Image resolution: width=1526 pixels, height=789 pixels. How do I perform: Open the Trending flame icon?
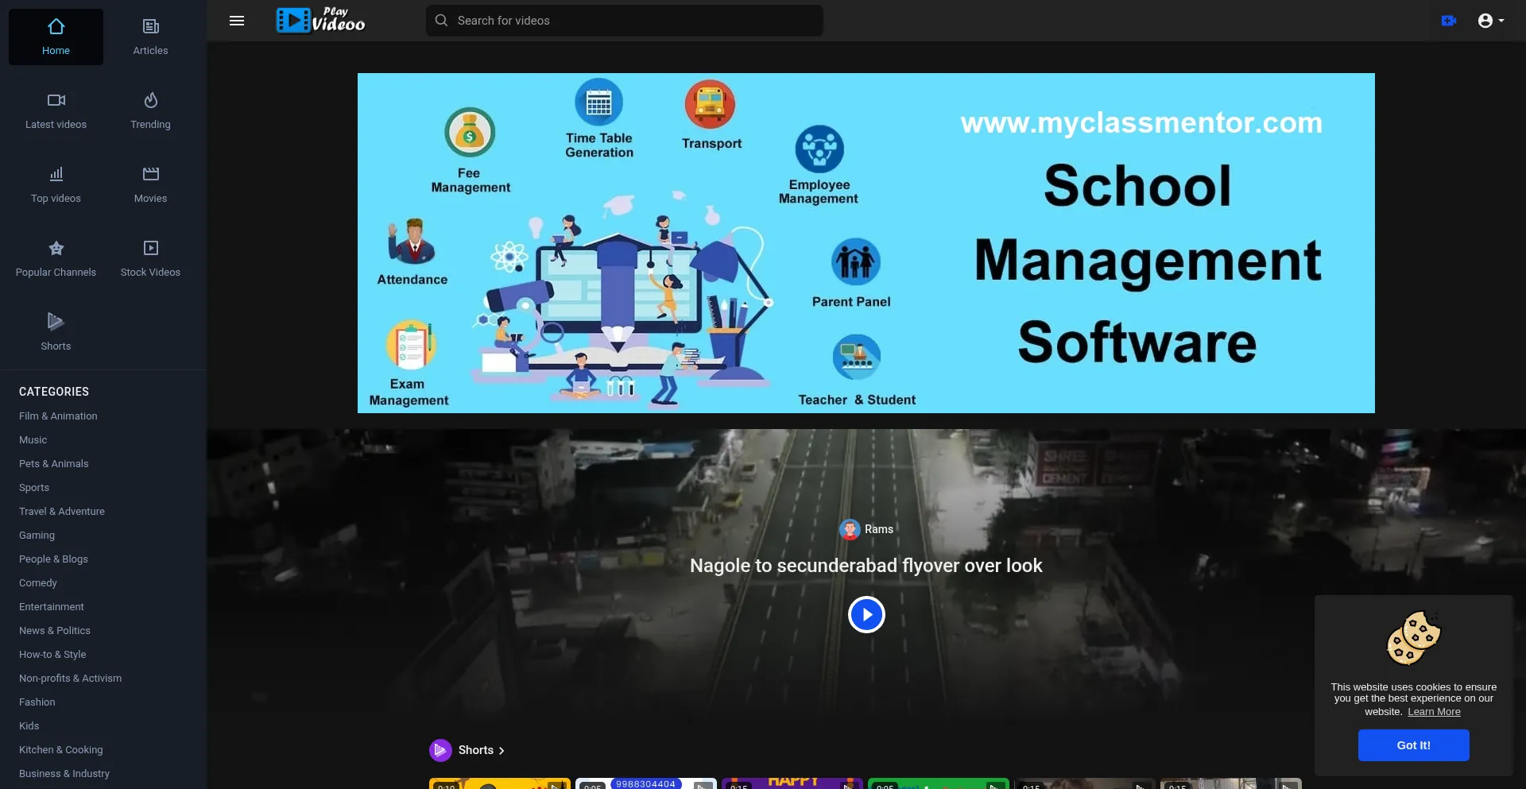150,100
